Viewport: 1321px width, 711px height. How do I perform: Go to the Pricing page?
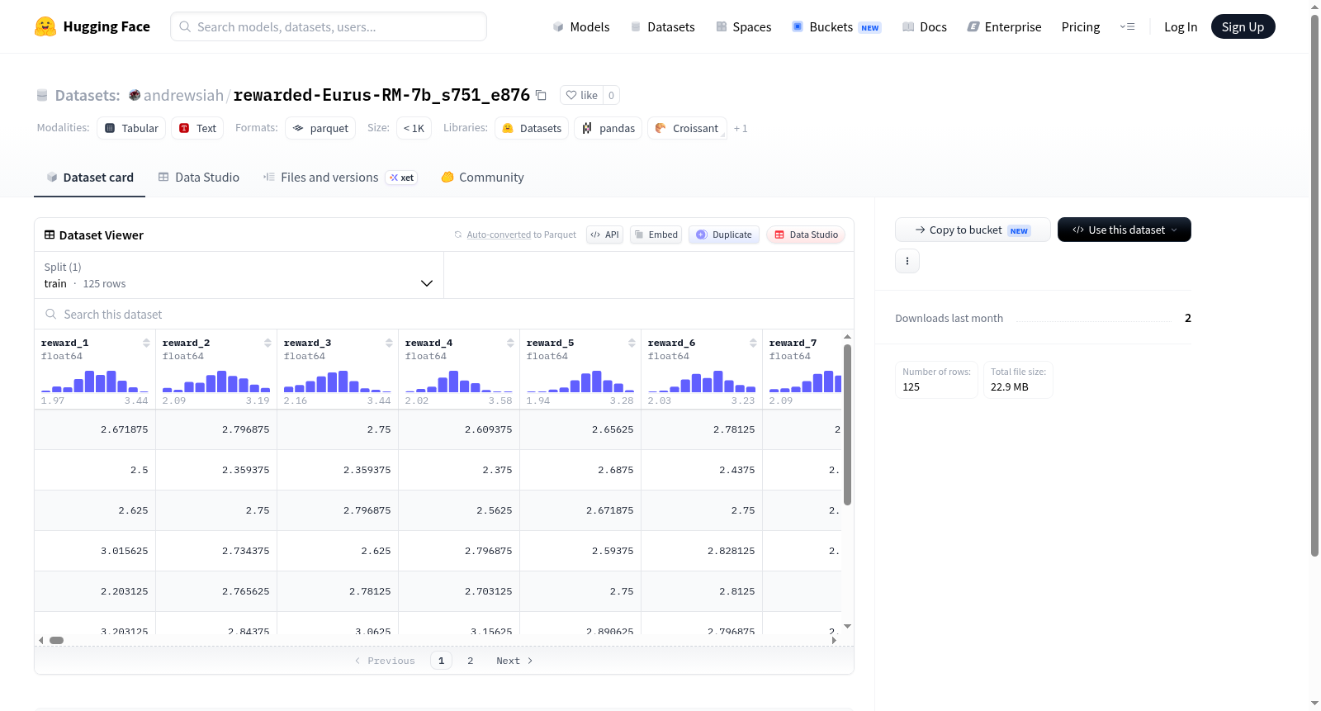pyautogui.click(x=1081, y=26)
